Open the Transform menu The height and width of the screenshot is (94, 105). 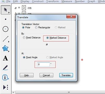[x=52, y=1]
